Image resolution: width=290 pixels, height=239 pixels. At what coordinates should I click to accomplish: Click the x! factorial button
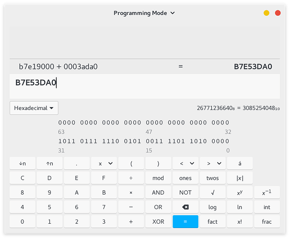click(x=240, y=222)
